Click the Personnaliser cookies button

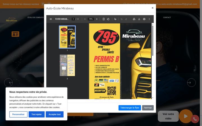click(x=18, y=114)
